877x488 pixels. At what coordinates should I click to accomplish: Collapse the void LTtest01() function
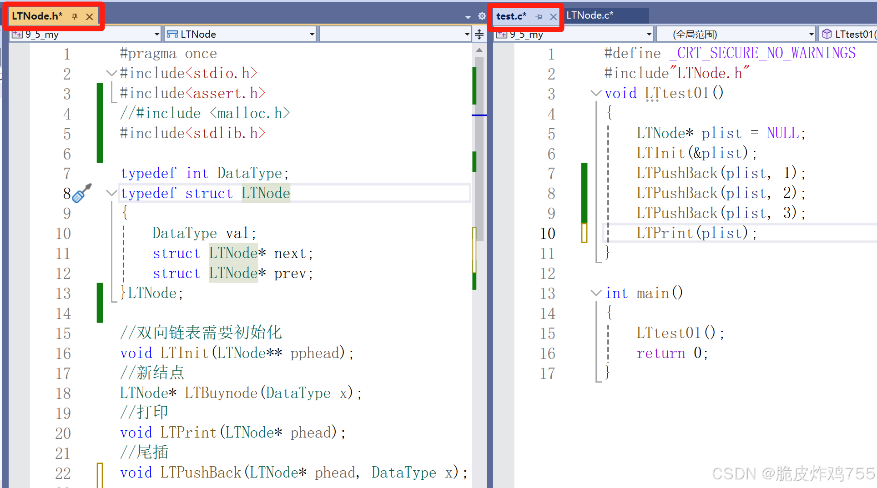point(596,93)
